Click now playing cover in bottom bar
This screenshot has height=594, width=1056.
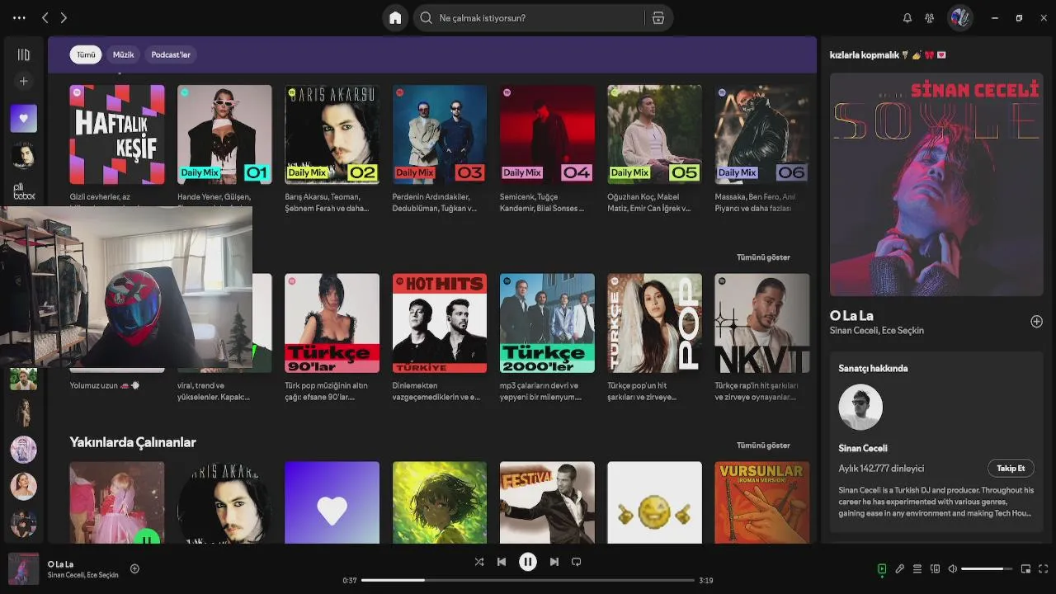coord(24,569)
